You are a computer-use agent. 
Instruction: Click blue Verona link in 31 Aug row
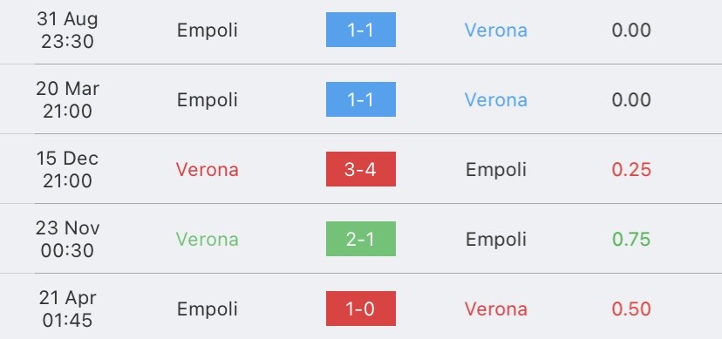click(496, 31)
